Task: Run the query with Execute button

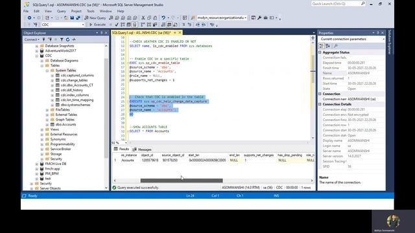Action: [98, 25]
